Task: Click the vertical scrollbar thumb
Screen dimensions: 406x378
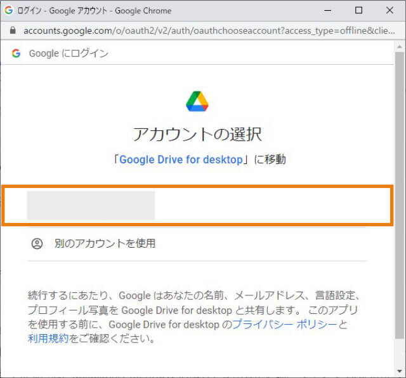Action: [x=400, y=195]
